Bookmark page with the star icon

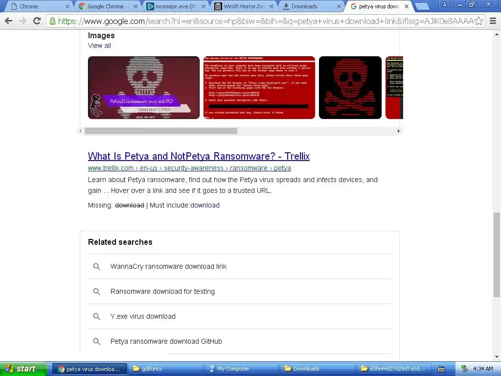tap(478, 21)
